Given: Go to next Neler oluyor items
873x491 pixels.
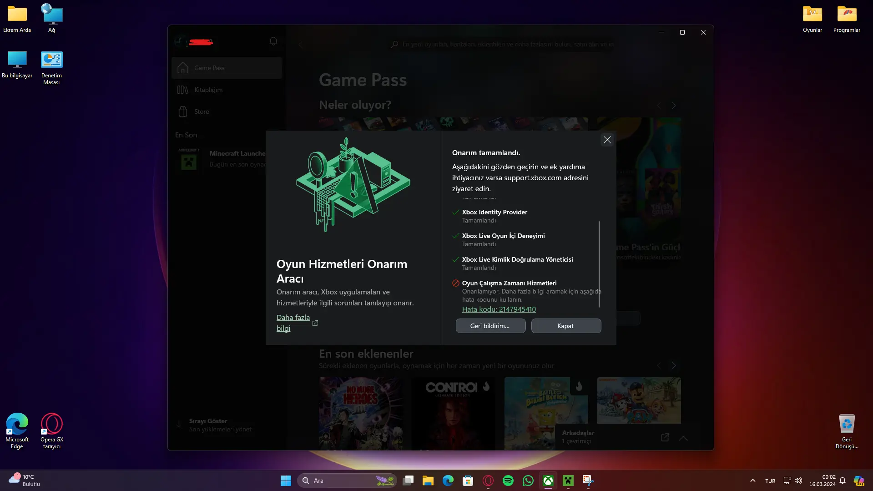Looking at the screenshot, I should point(674,106).
